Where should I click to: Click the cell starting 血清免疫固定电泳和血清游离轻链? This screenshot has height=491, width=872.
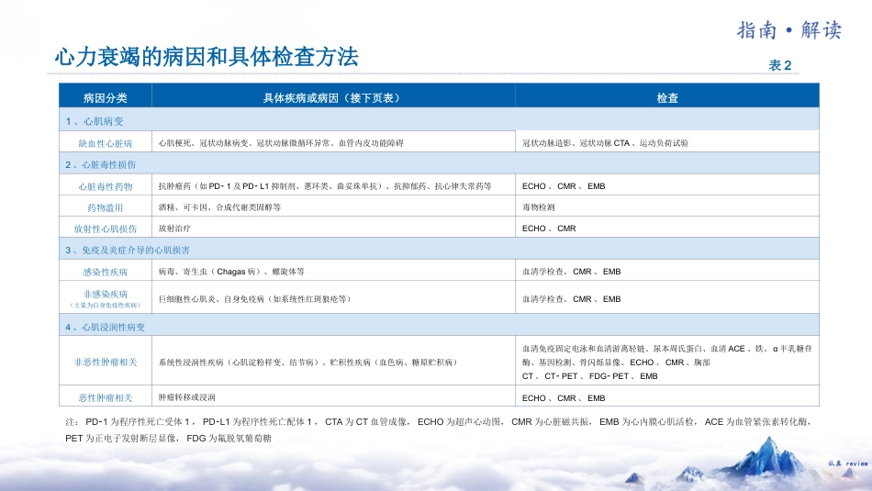pyautogui.click(x=666, y=362)
